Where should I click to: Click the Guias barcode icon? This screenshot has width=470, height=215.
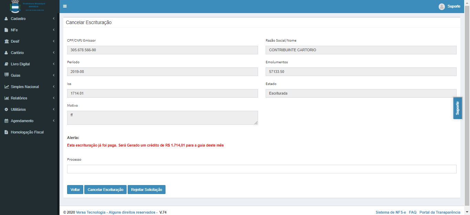pyautogui.click(x=6, y=75)
